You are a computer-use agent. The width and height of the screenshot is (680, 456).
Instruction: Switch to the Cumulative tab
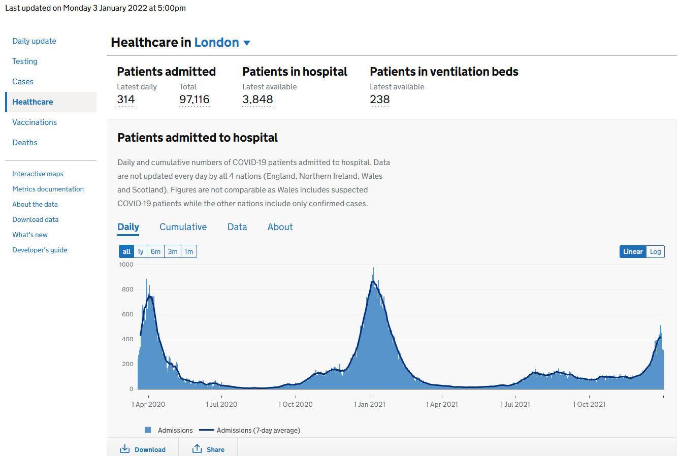183,227
